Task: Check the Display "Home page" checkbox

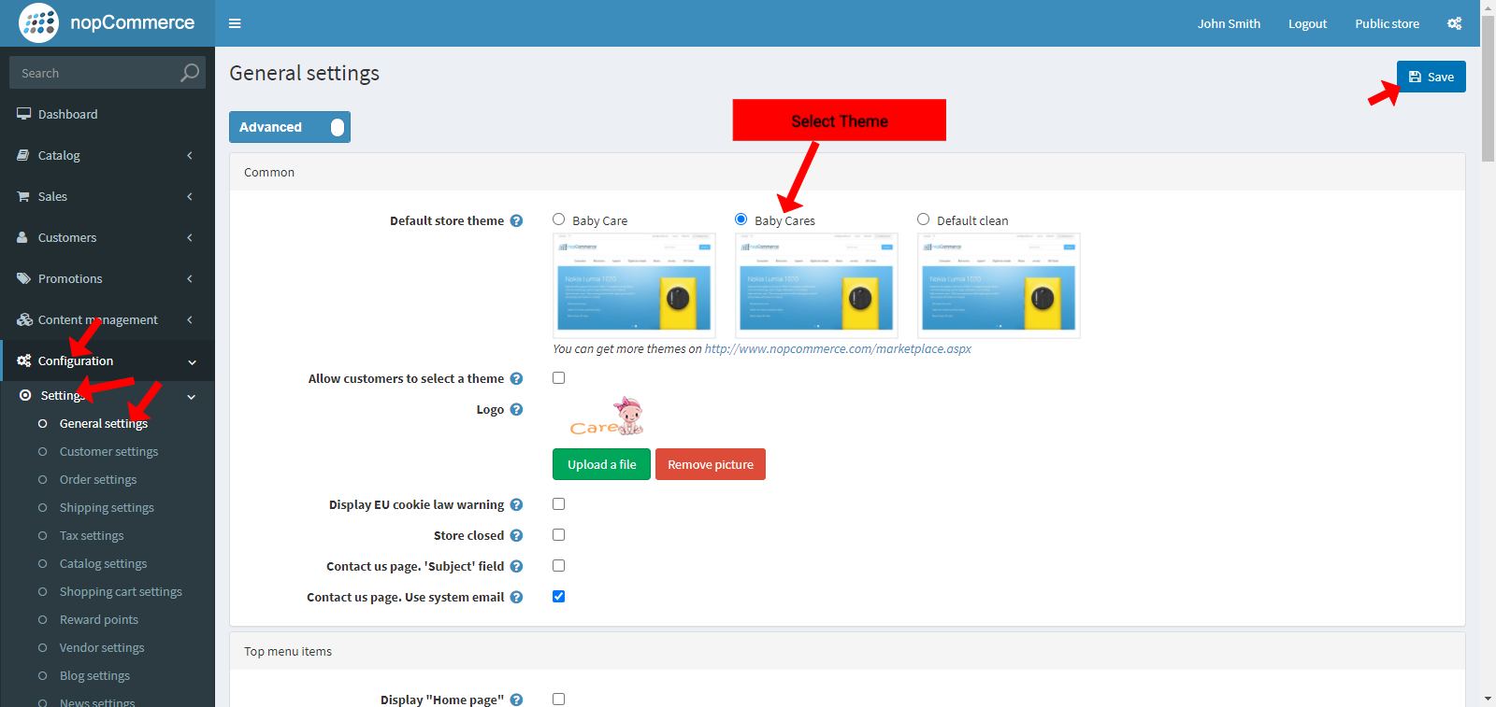Action: point(559,700)
